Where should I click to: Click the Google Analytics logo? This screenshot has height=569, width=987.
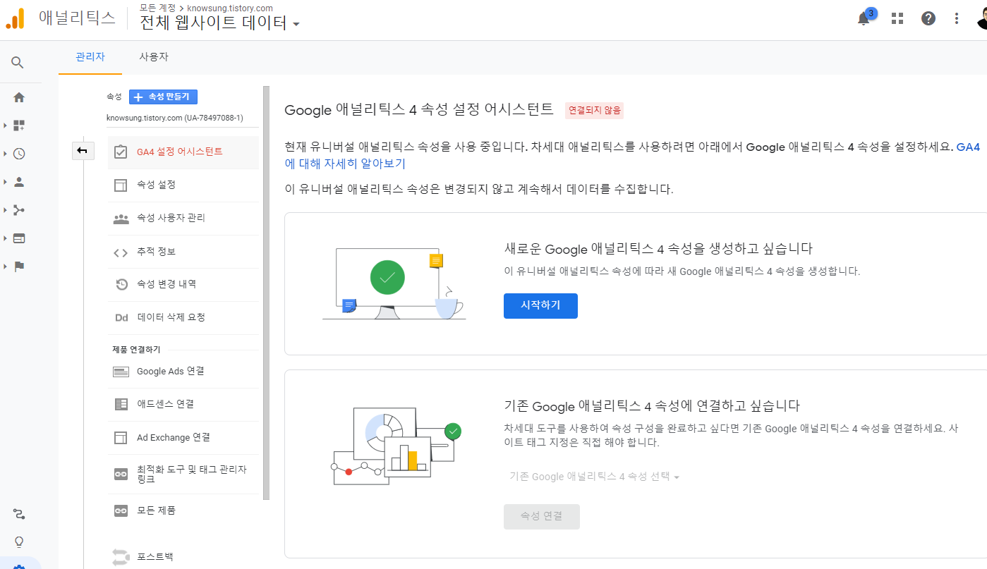(x=15, y=18)
